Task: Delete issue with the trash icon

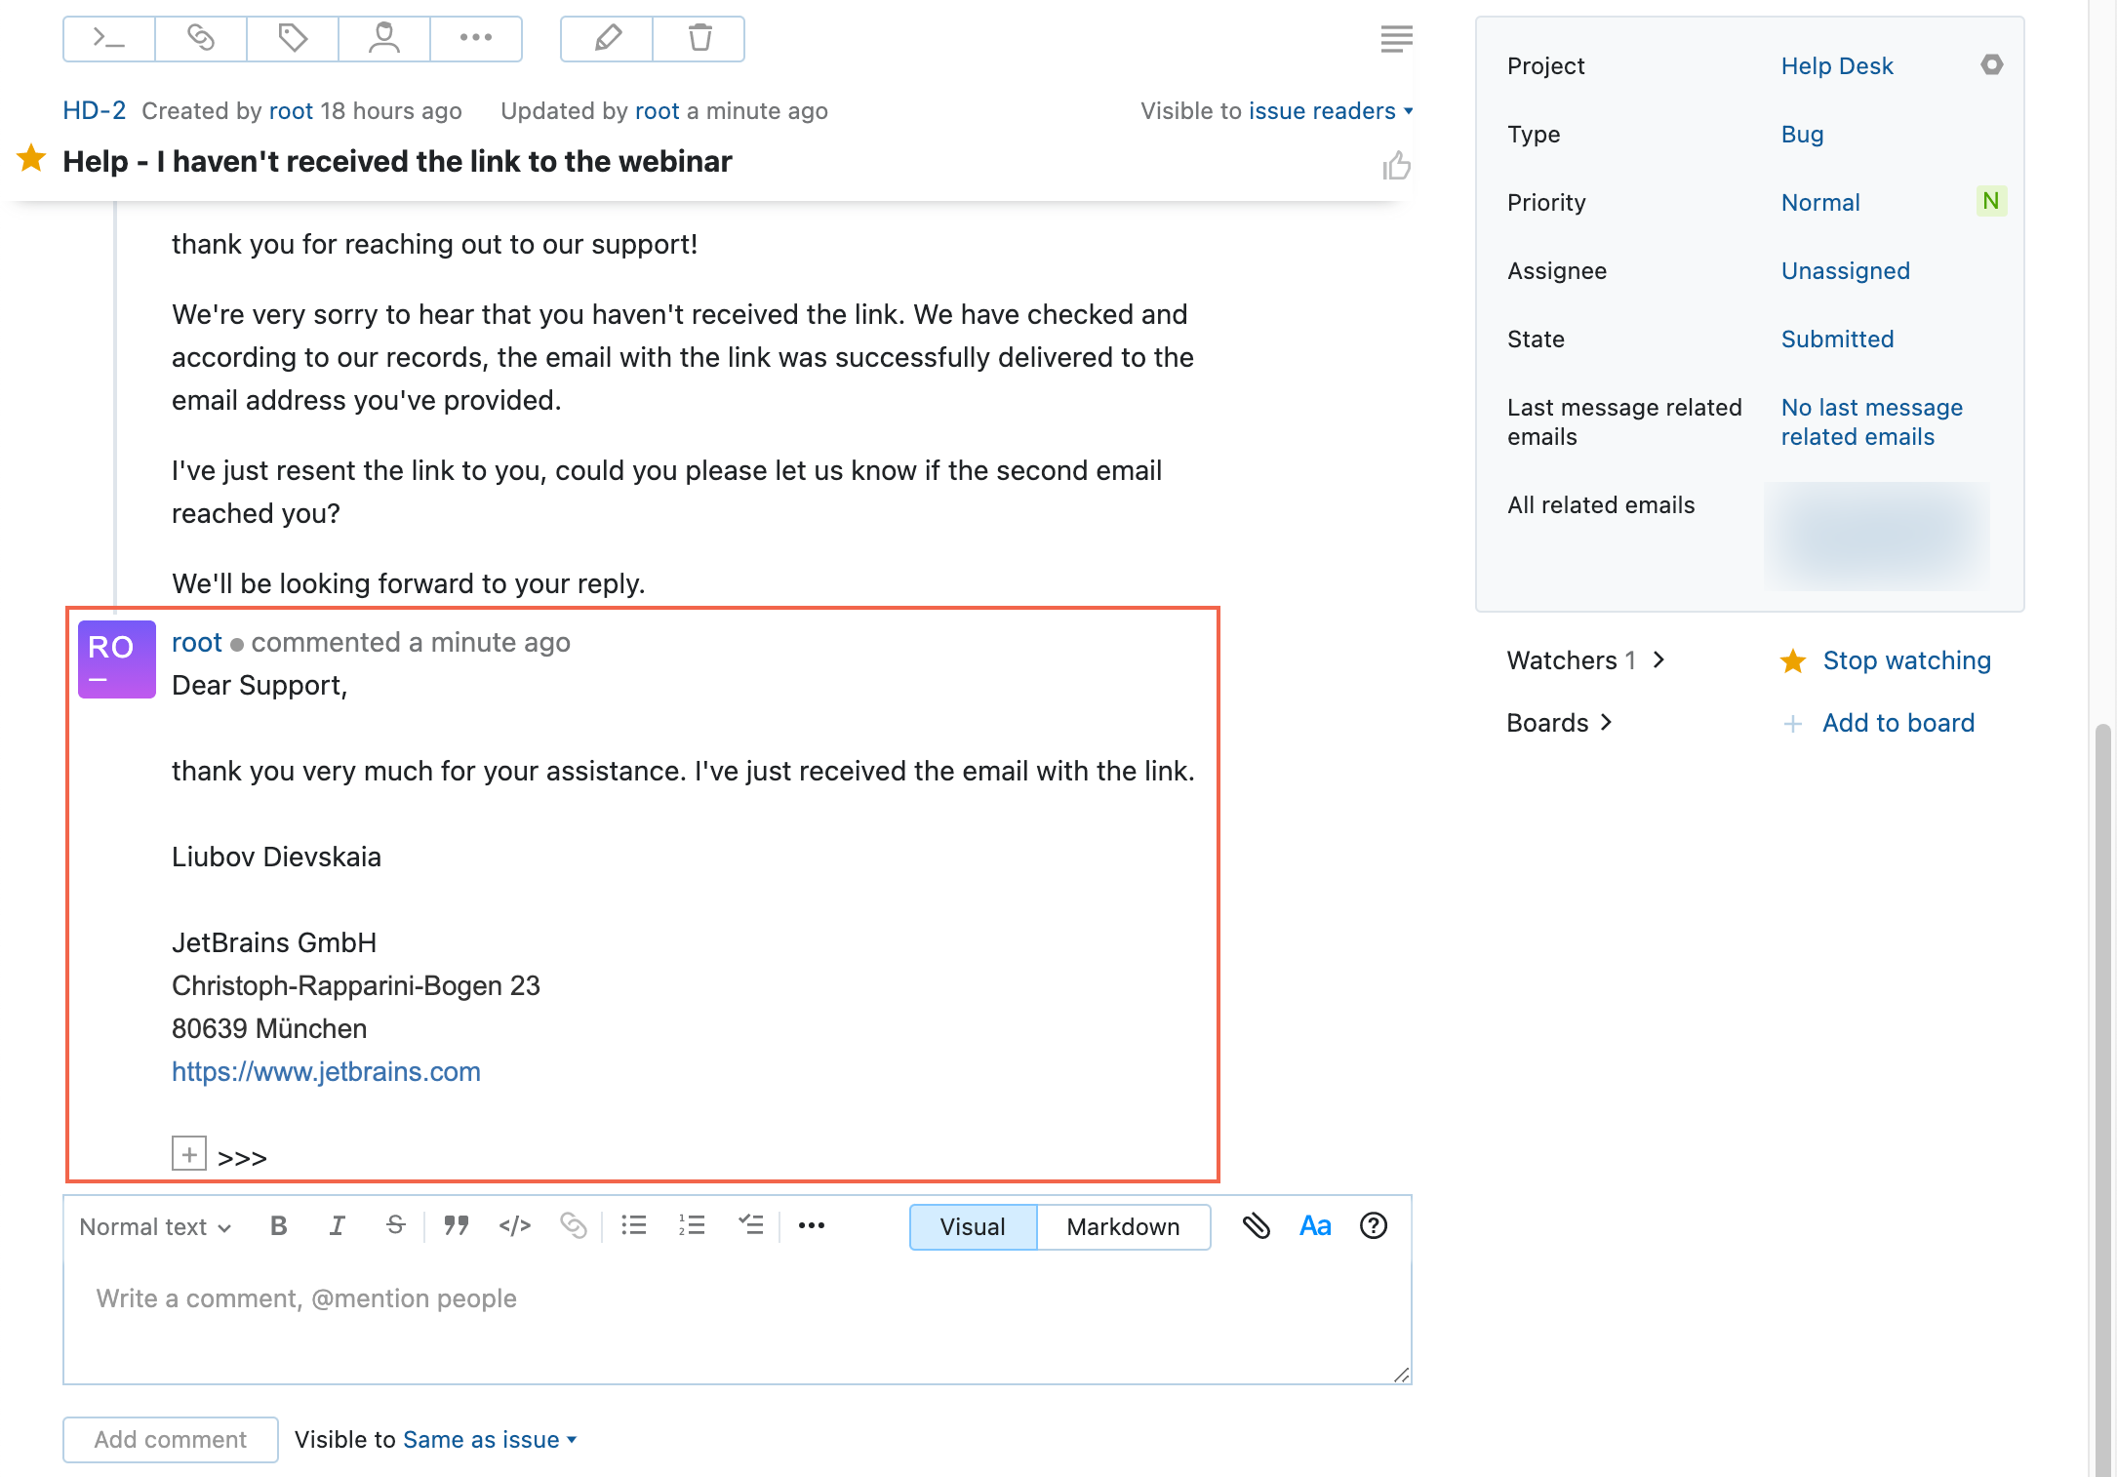Action: coord(699,39)
